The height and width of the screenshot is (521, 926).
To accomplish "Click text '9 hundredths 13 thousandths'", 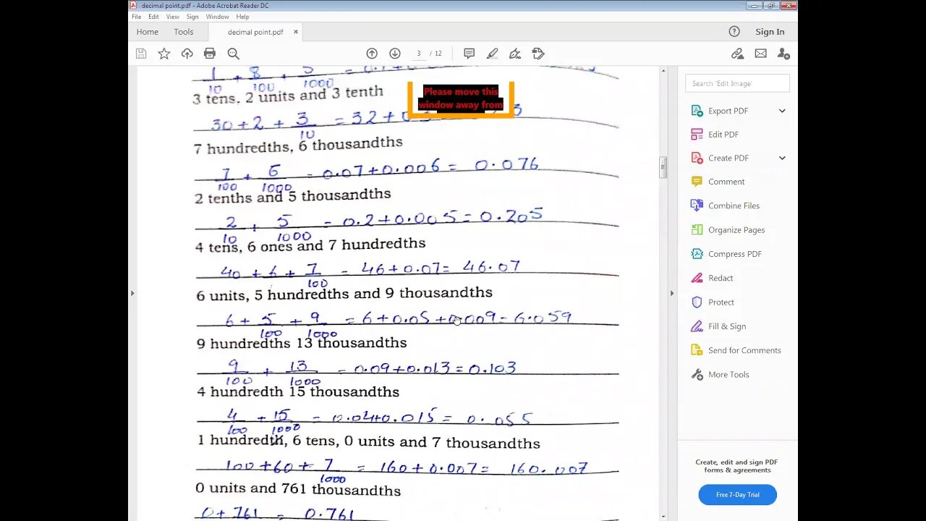I will tap(302, 343).
